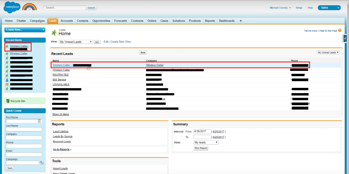
Task: Collapse the side panel arrow handle
Action: click(x=345, y=39)
